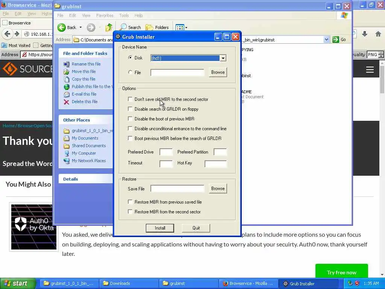Enable Boot previous MBR before GRLDR search
The image size is (385, 289).
130,138
